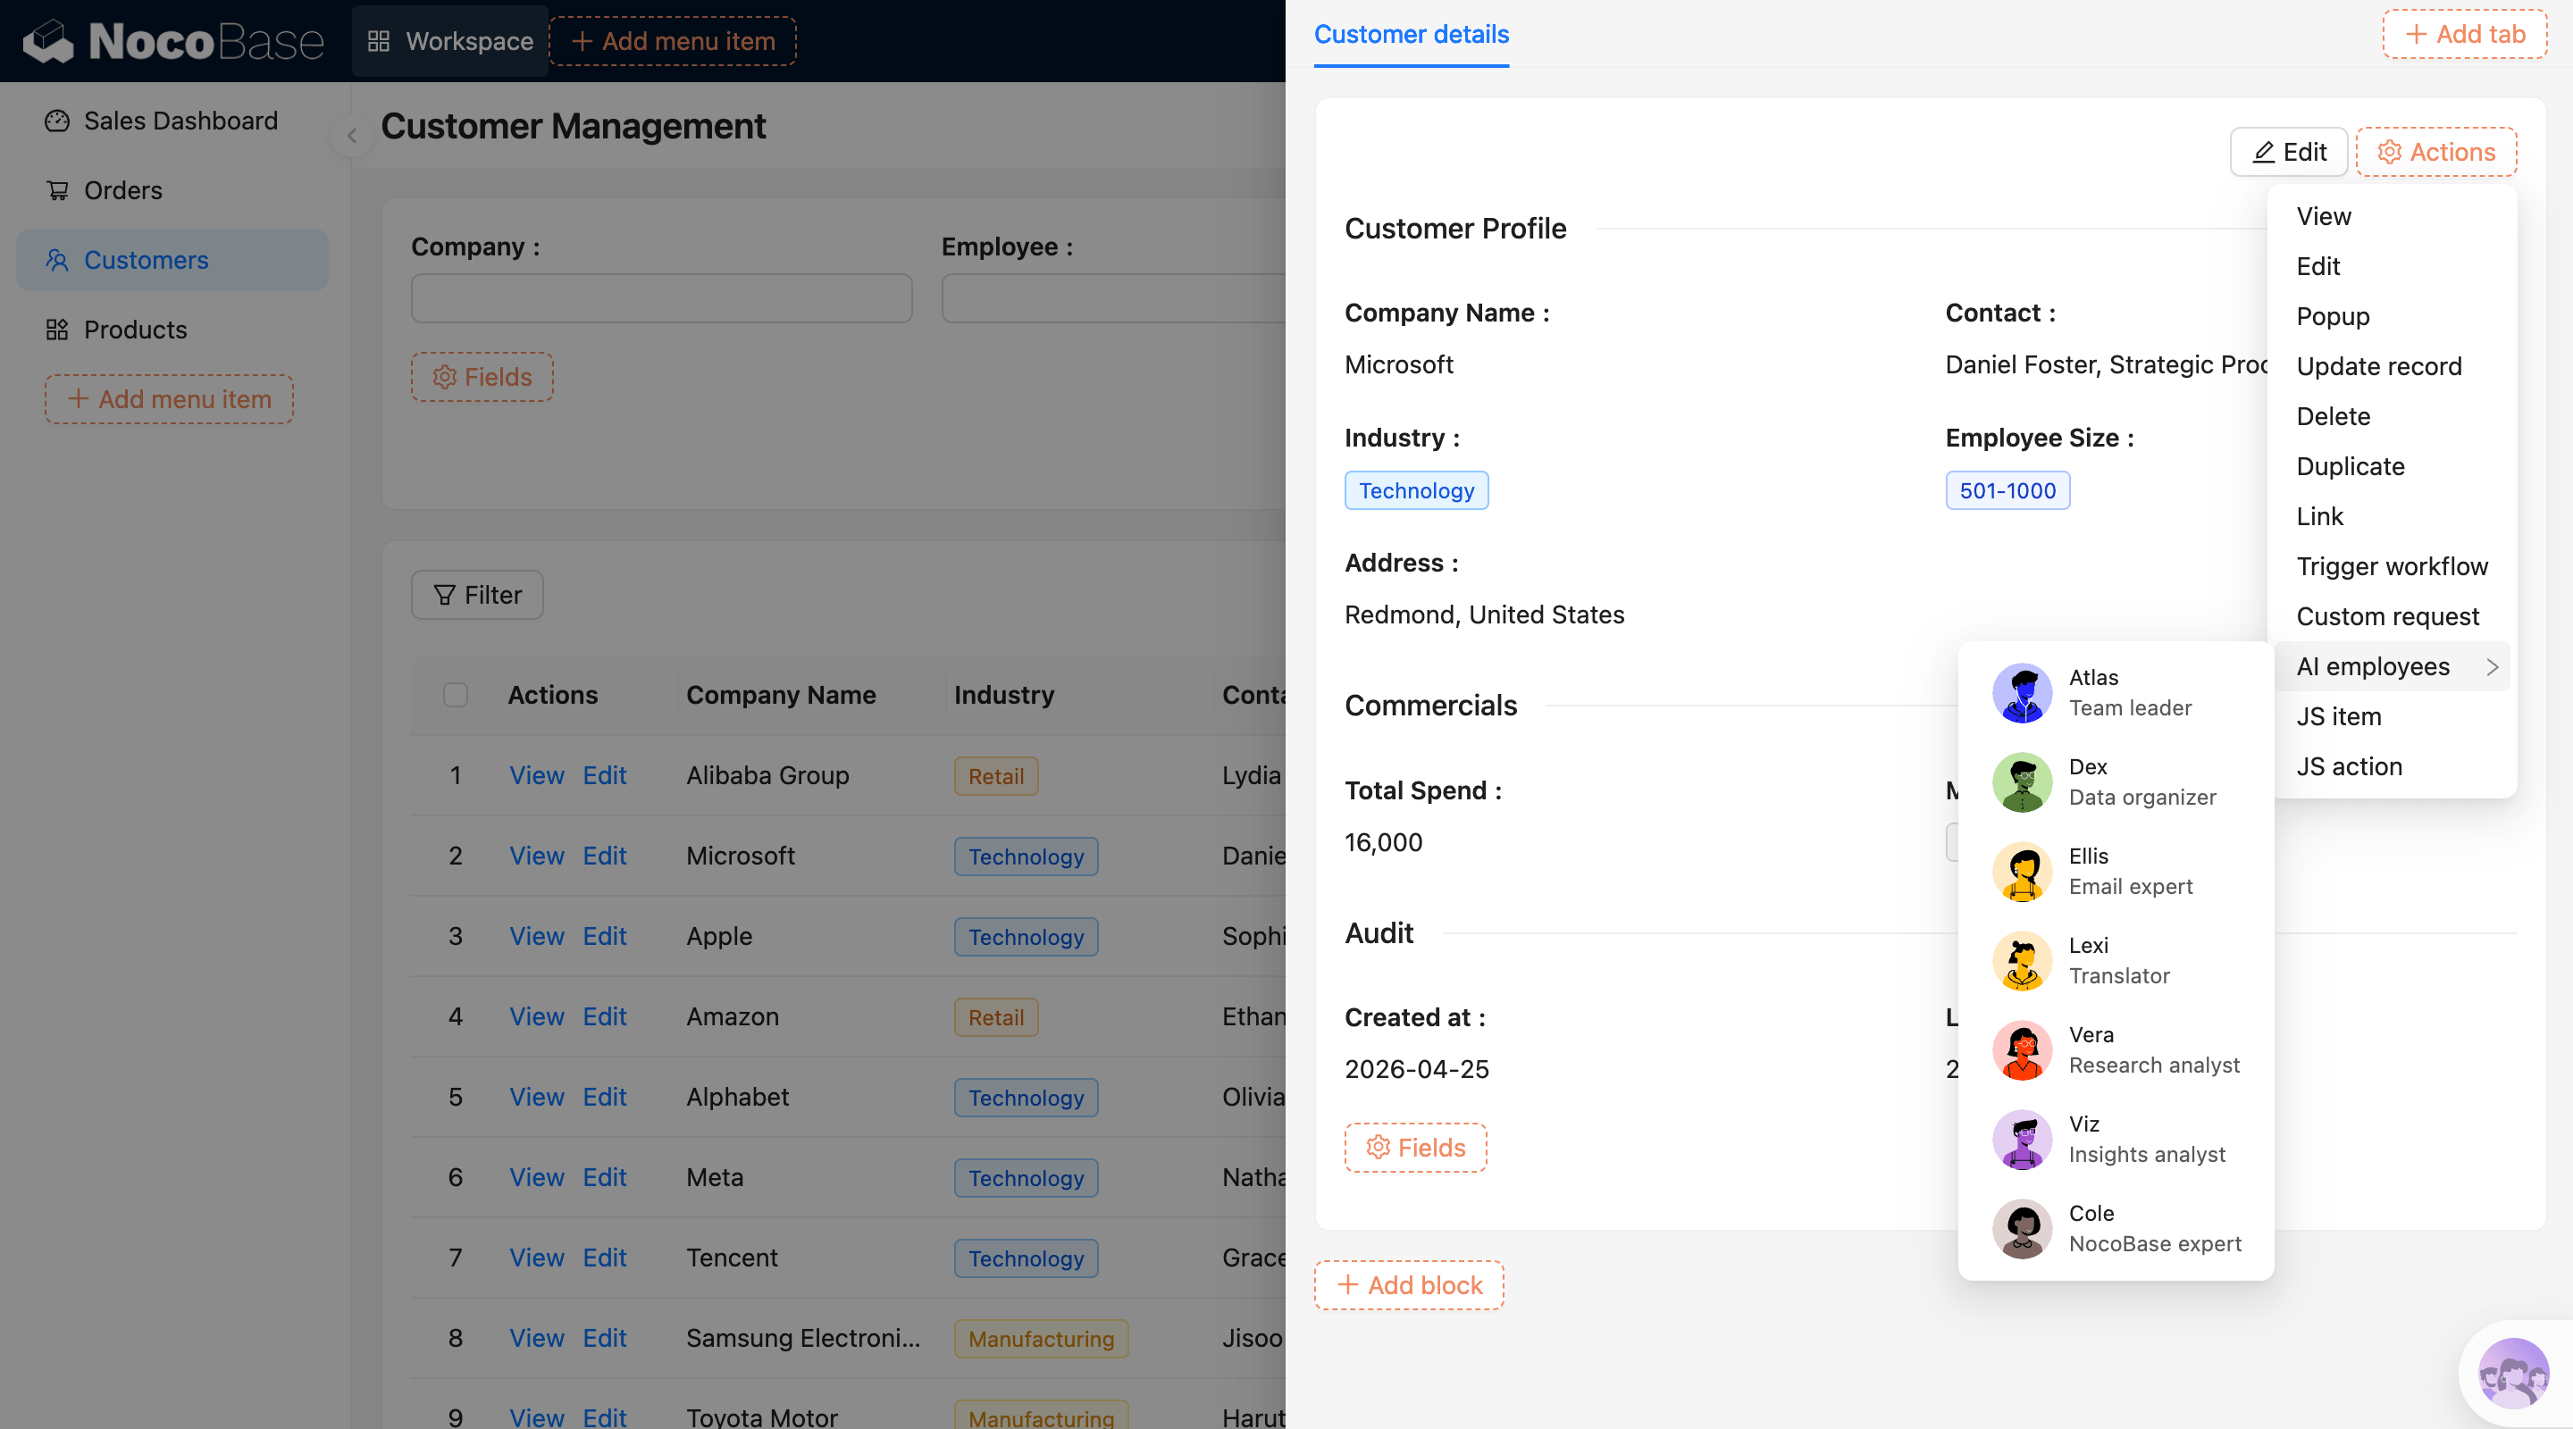Open the Actions configuration dropdown

pyautogui.click(x=2435, y=152)
